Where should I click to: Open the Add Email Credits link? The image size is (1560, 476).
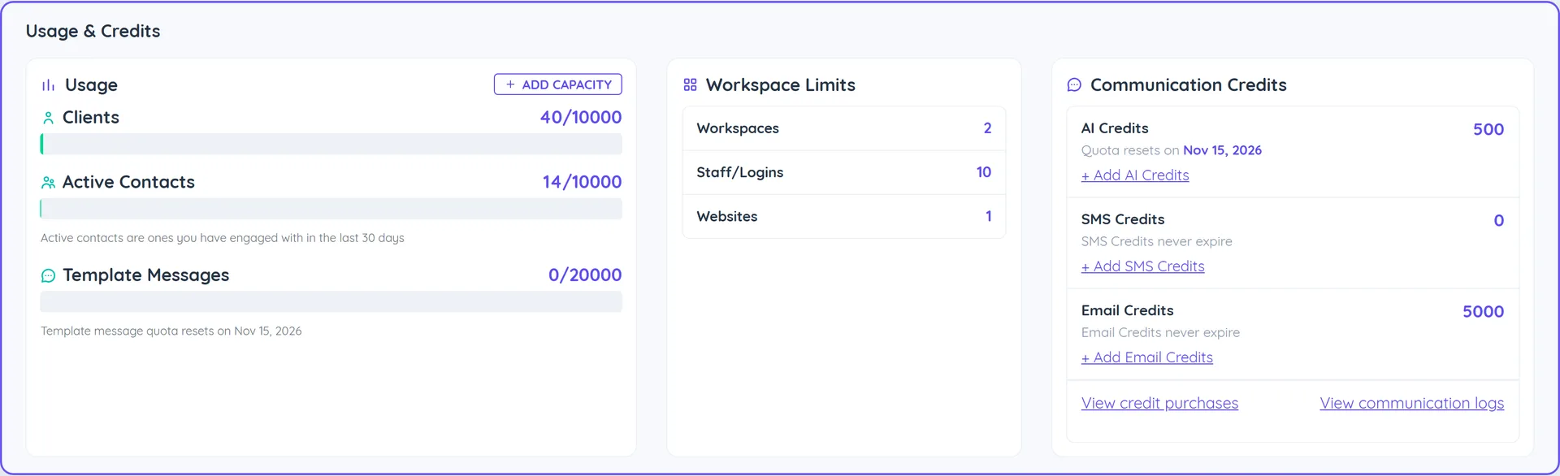click(1146, 357)
